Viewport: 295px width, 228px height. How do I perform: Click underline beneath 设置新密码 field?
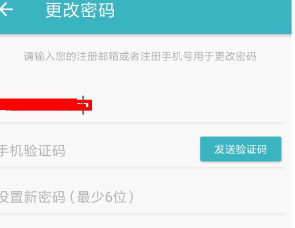tap(142, 214)
